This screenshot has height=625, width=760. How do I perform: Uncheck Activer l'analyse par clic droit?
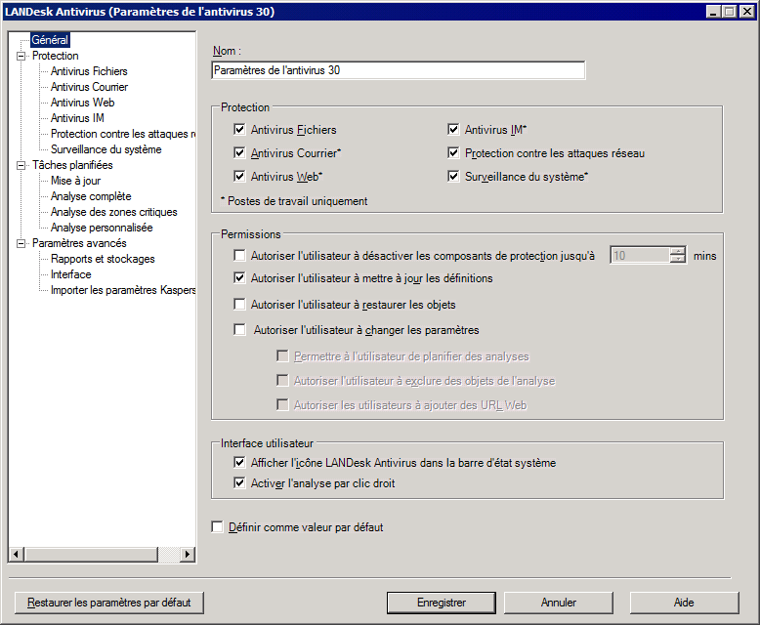coord(239,483)
